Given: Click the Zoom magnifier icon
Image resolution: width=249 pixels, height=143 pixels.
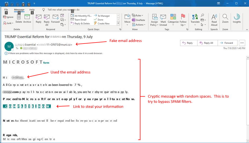Looking at the screenshot, I should point(225,19).
